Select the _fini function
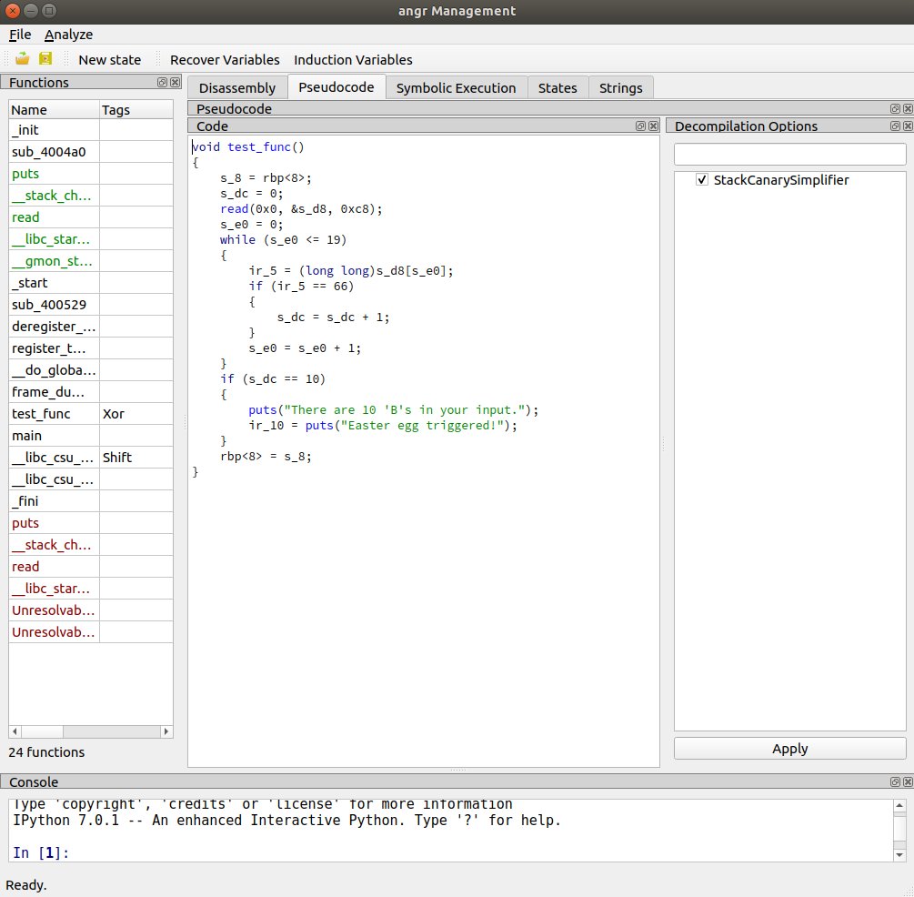The image size is (914, 897). point(91,501)
